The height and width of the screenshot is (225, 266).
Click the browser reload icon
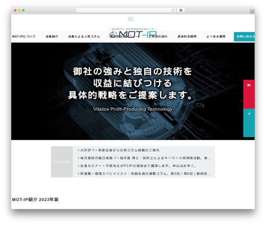pos(173,11)
